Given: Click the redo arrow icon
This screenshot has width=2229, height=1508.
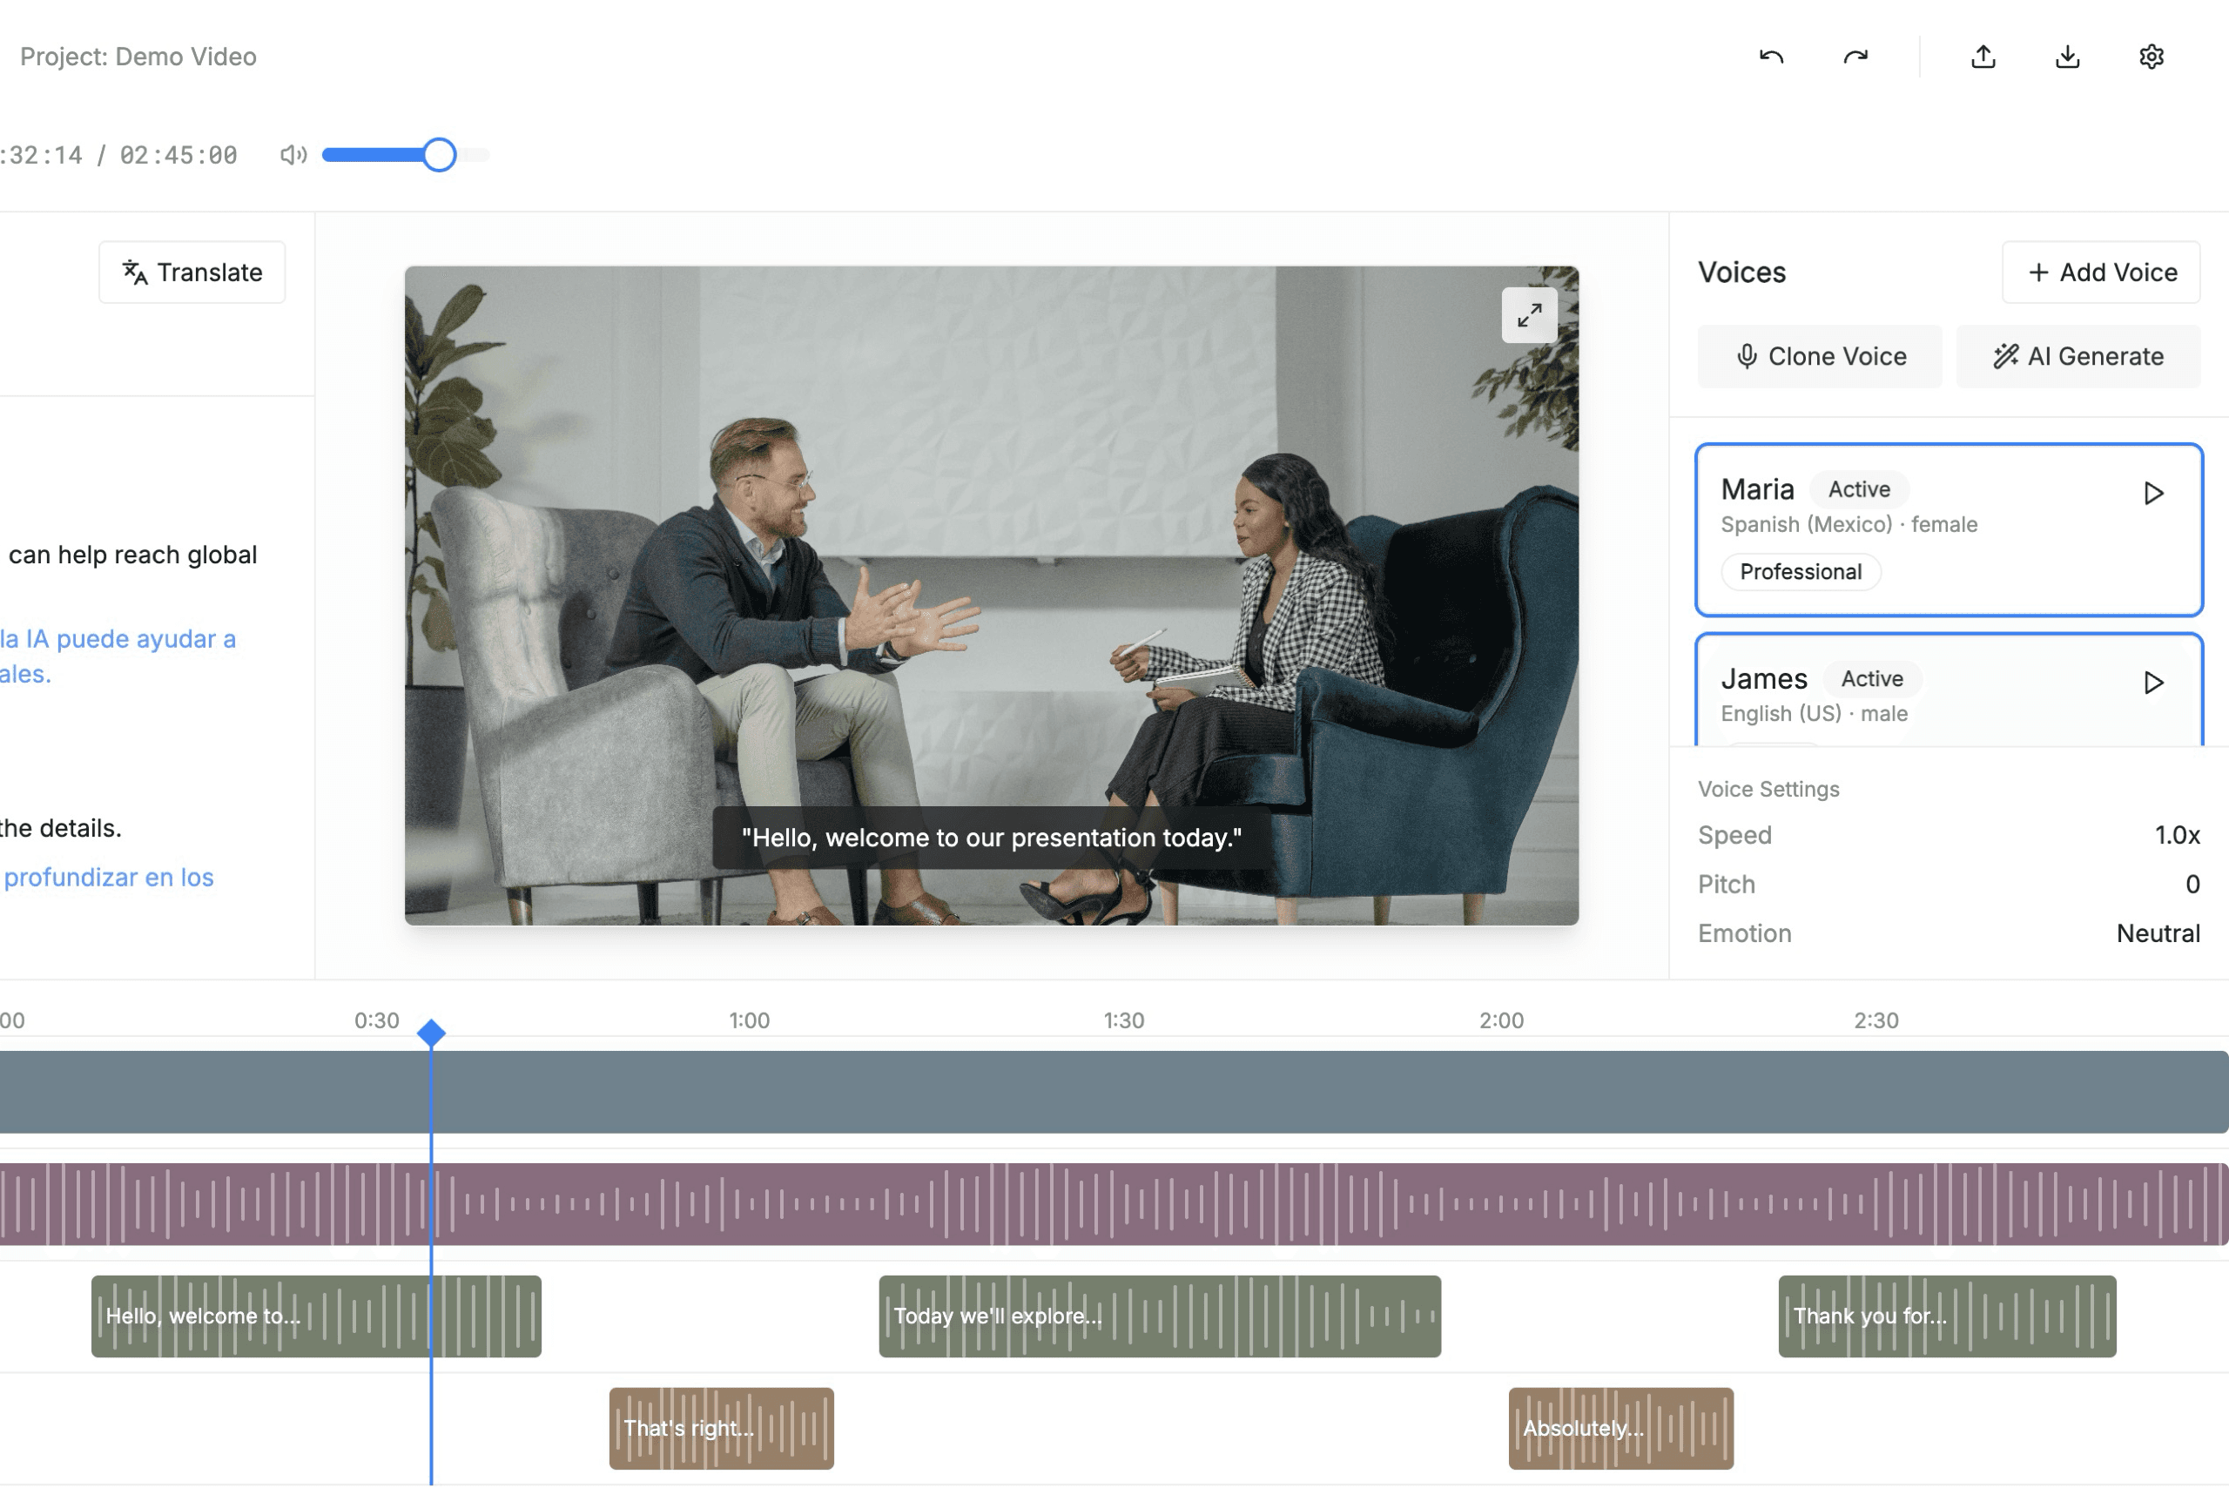Looking at the screenshot, I should (x=1855, y=57).
